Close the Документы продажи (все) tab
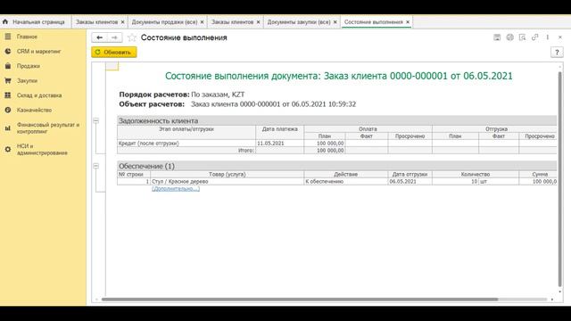 [203, 22]
